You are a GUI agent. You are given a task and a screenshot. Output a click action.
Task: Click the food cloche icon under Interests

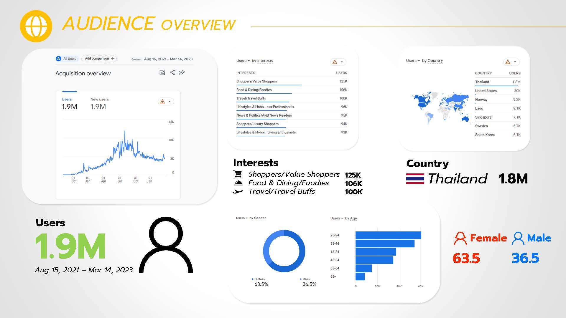(238, 183)
